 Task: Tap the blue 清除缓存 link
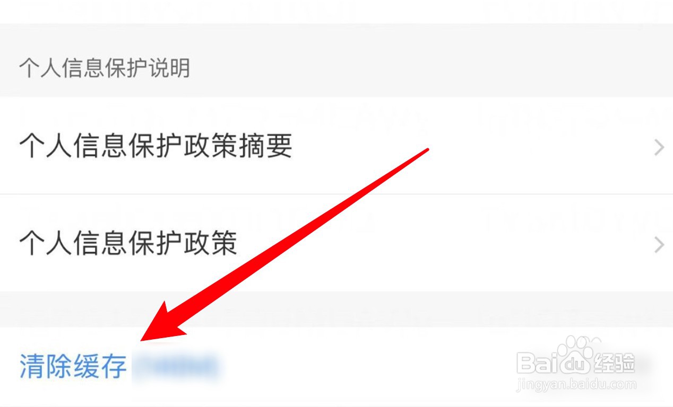73,366
